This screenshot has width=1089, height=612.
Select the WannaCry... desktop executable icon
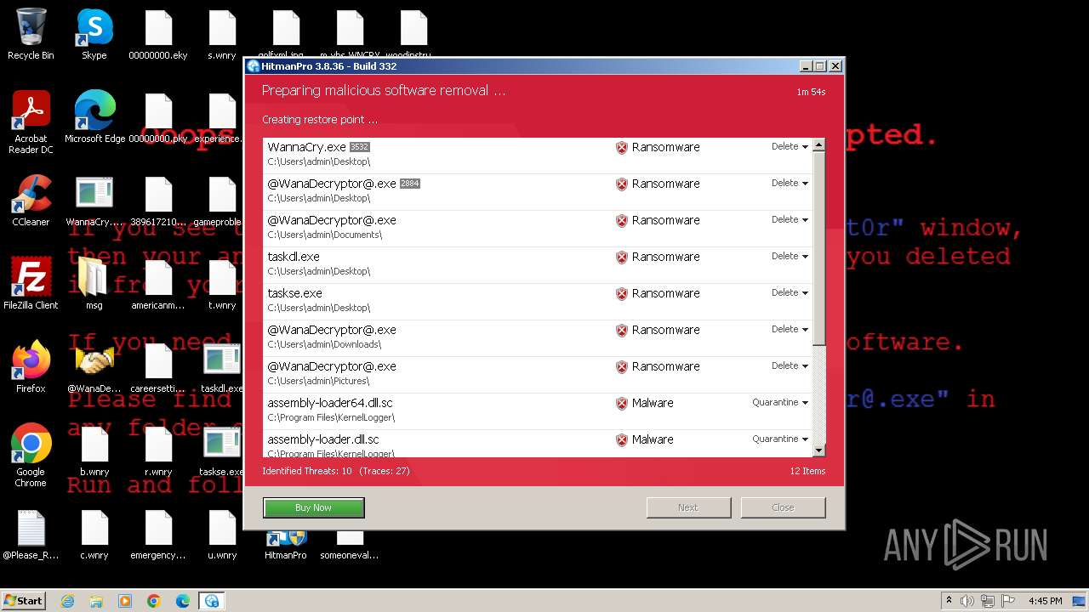(94, 201)
